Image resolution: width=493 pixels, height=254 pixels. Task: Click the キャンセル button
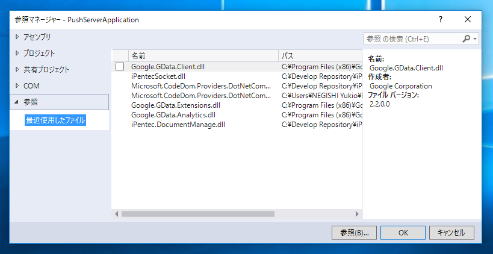[x=451, y=233]
